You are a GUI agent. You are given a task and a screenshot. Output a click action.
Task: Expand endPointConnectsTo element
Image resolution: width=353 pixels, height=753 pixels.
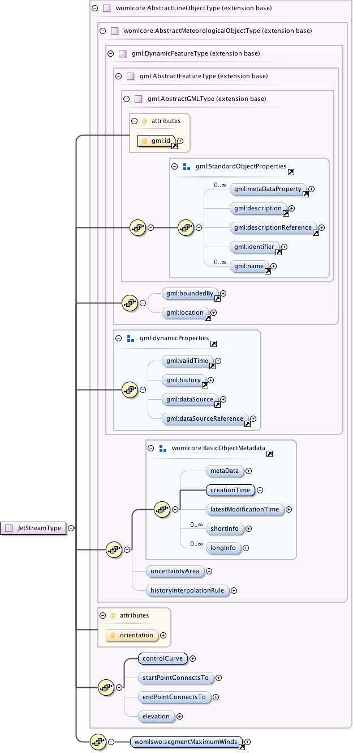pyautogui.click(x=215, y=697)
